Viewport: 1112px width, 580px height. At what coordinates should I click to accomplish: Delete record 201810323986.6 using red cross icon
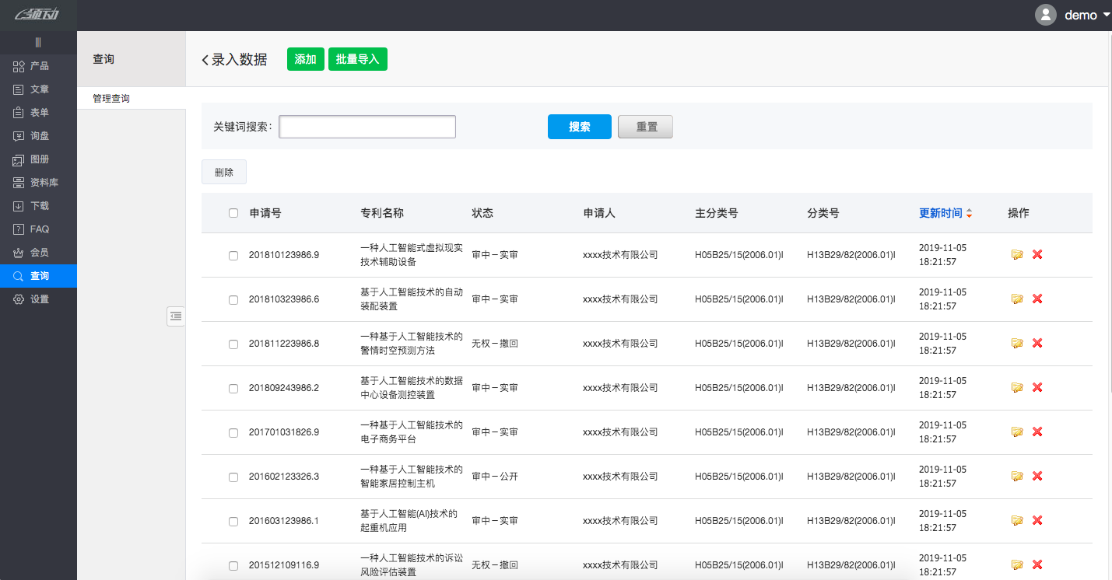pyautogui.click(x=1037, y=299)
